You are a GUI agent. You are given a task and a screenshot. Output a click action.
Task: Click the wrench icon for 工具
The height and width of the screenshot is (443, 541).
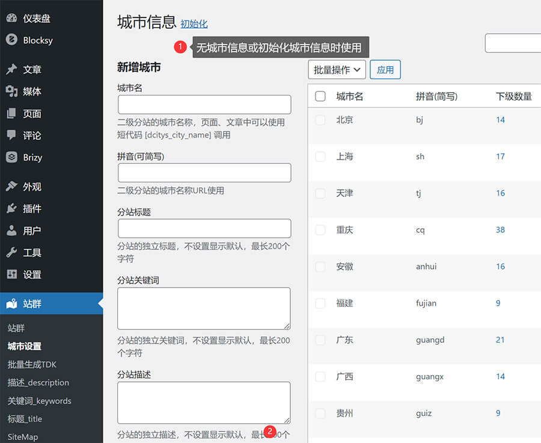11,253
